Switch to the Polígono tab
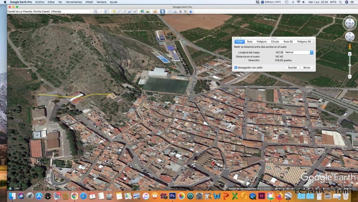The width and height of the screenshot is (358, 202). [x=261, y=42]
